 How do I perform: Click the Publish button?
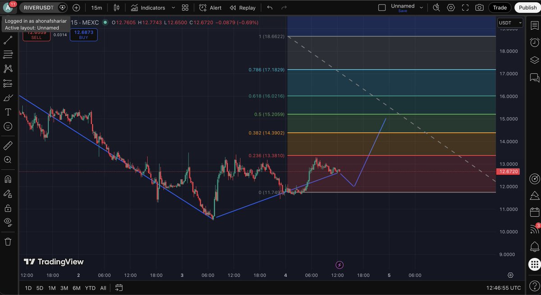click(527, 8)
